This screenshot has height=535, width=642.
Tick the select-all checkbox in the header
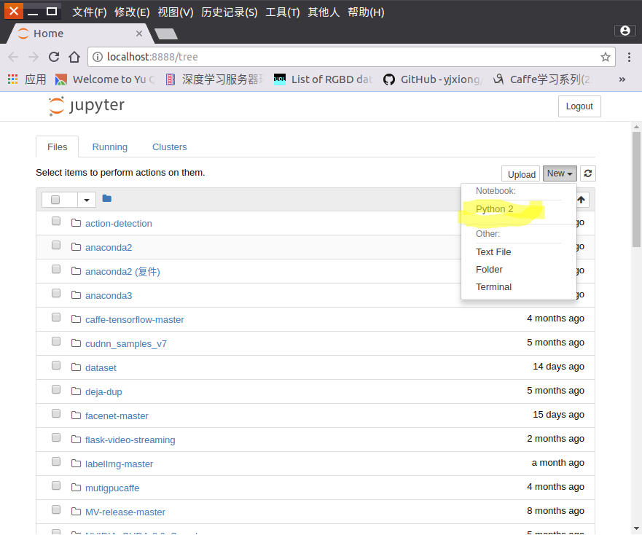click(x=55, y=200)
